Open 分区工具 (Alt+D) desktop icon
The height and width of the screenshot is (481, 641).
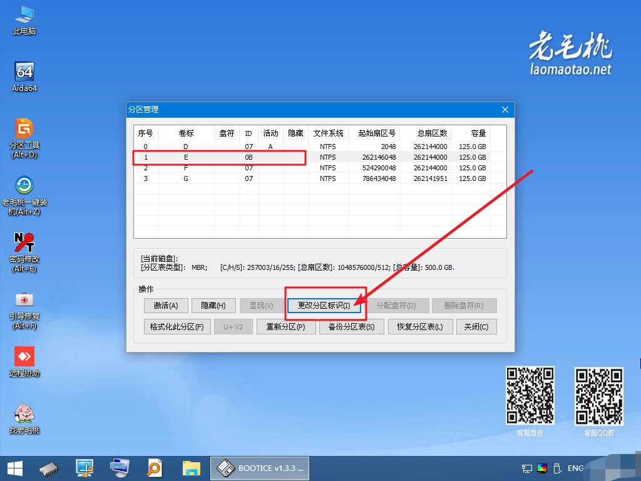[24, 138]
